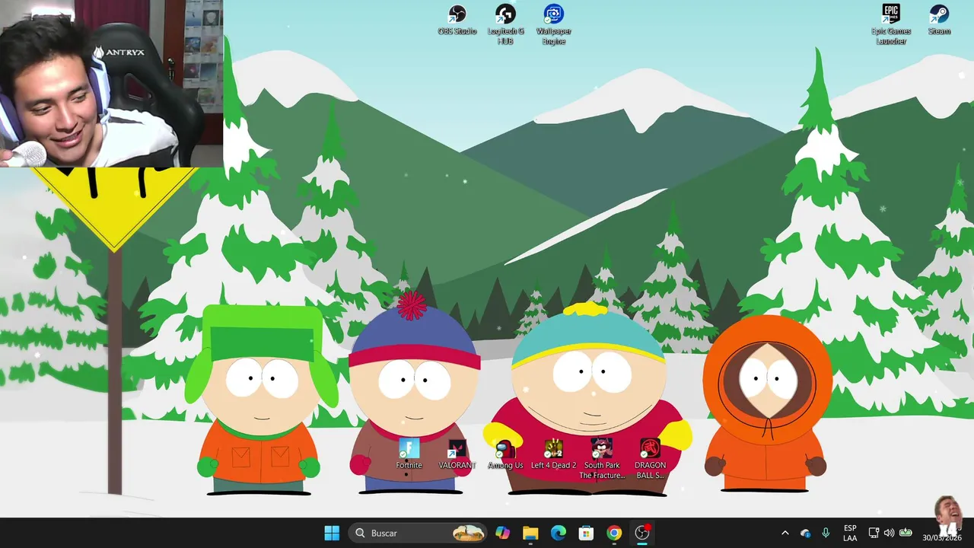This screenshot has height=548, width=974.
Task: Open the Epic Games Launcher shortcut
Action: [x=891, y=24]
